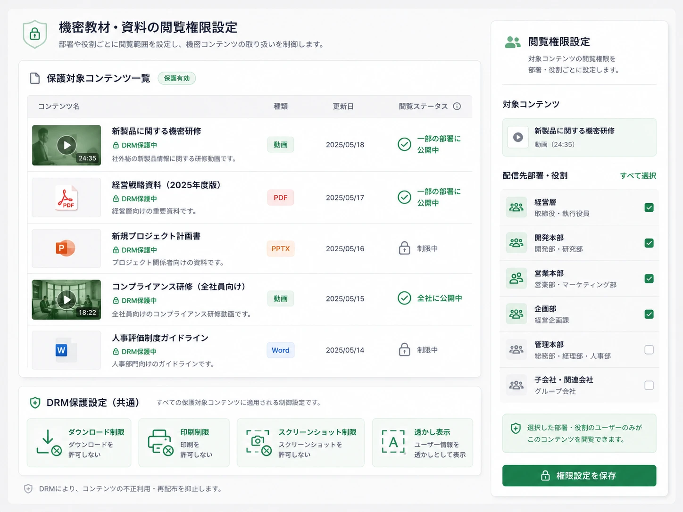The height and width of the screenshot is (512, 683).
Task: Select title 経営戦略資料（2025年度版）
Action: click(x=167, y=185)
